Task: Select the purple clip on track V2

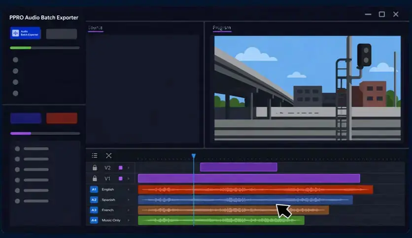Action: (x=239, y=167)
